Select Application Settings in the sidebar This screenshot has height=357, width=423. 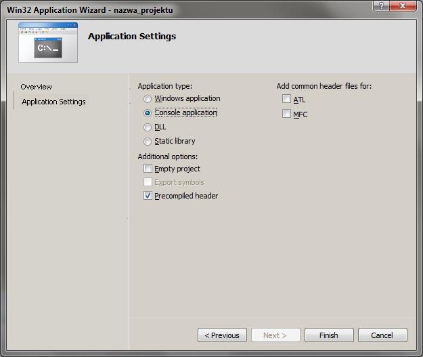coord(53,102)
